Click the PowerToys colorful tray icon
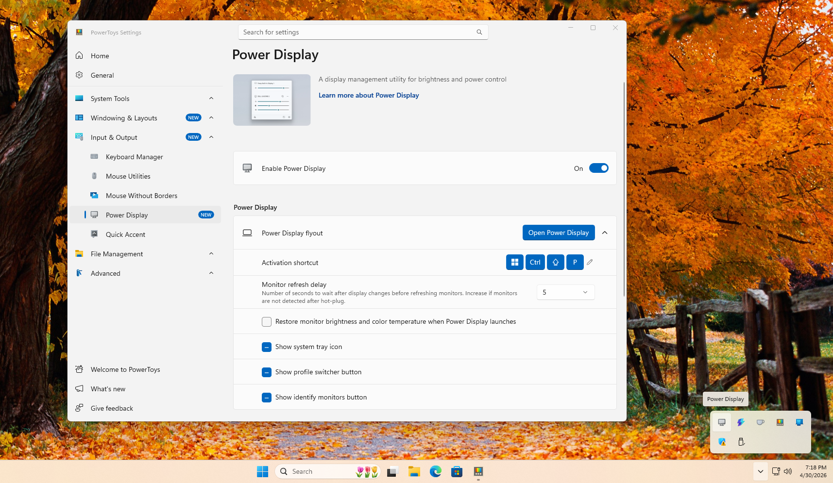This screenshot has height=483, width=833. point(780,422)
